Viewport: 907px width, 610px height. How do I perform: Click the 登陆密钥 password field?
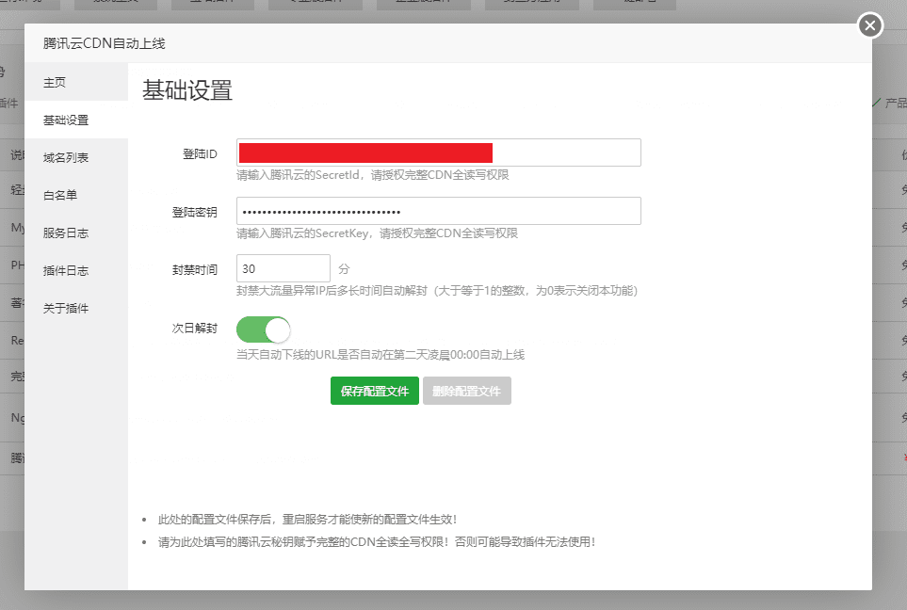439,211
